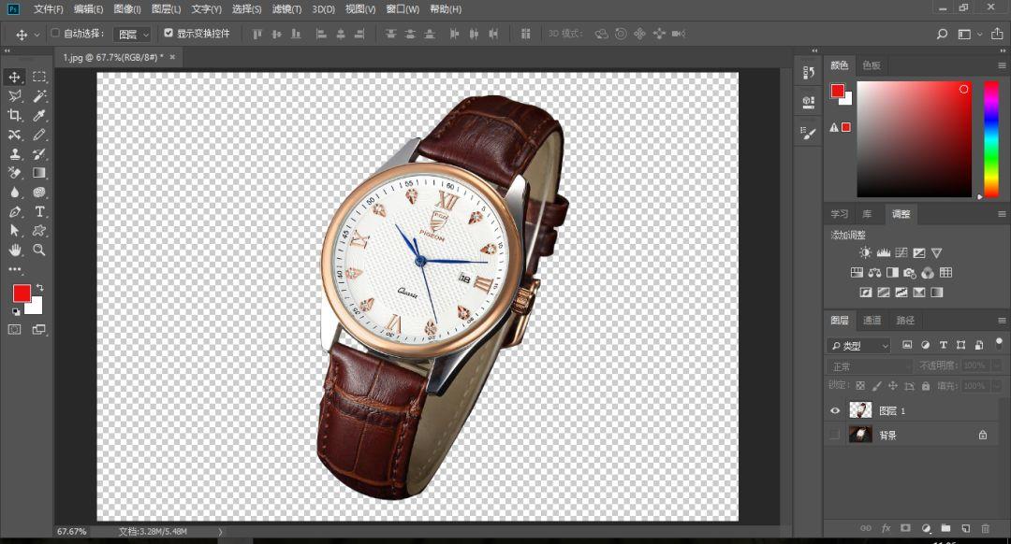
Task: Select the Rectangular Marquee tool
Action: pos(39,78)
